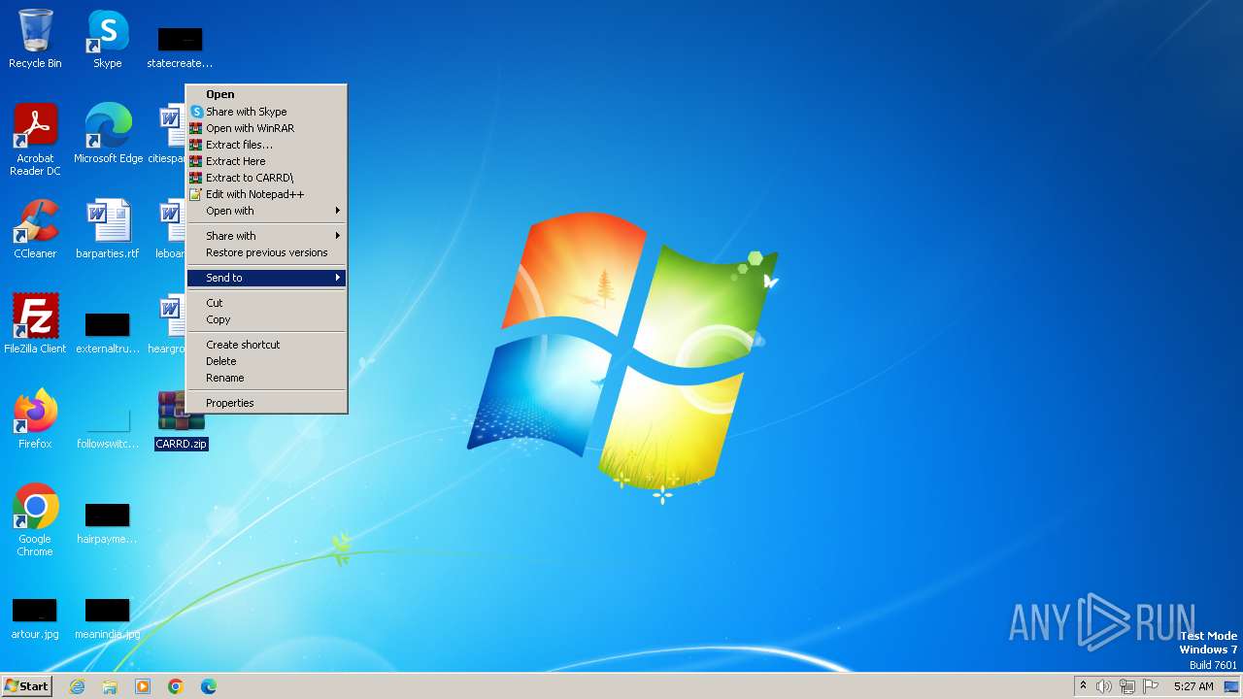Choose Open with WinRAR
Screen dimensions: 1243x699
coord(266,128)
